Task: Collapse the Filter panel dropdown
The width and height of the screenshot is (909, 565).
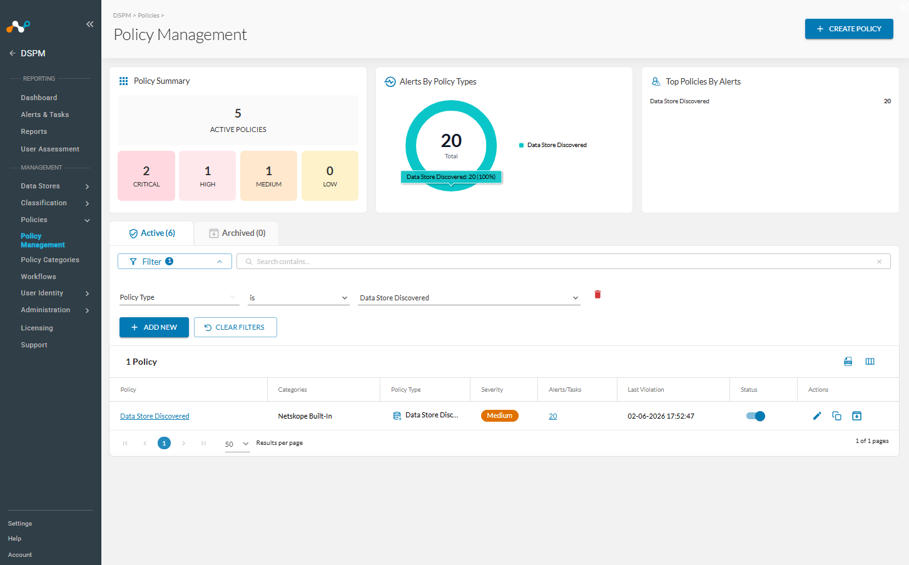Action: tap(175, 262)
